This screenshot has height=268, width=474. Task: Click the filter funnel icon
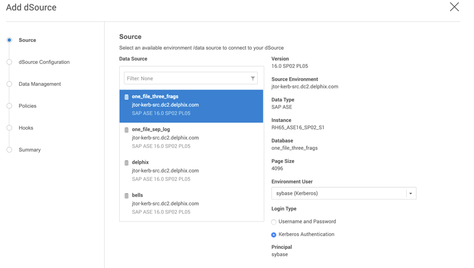[x=252, y=79]
